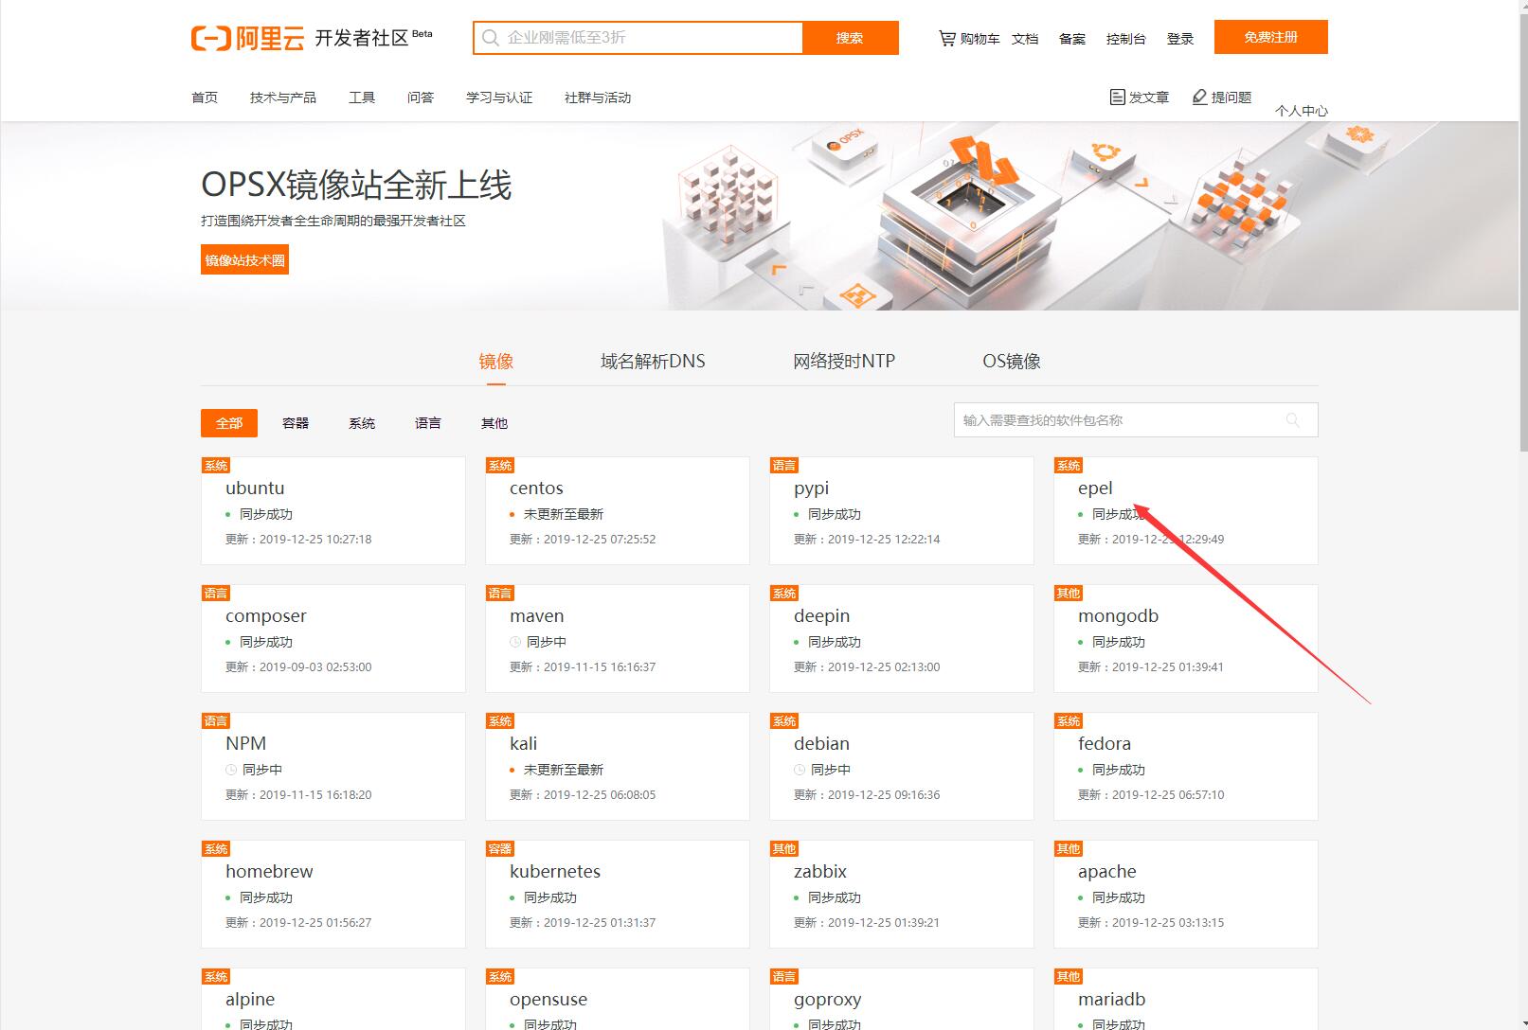Click the 发文章 document icon
The image size is (1528, 1030).
tap(1117, 97)
